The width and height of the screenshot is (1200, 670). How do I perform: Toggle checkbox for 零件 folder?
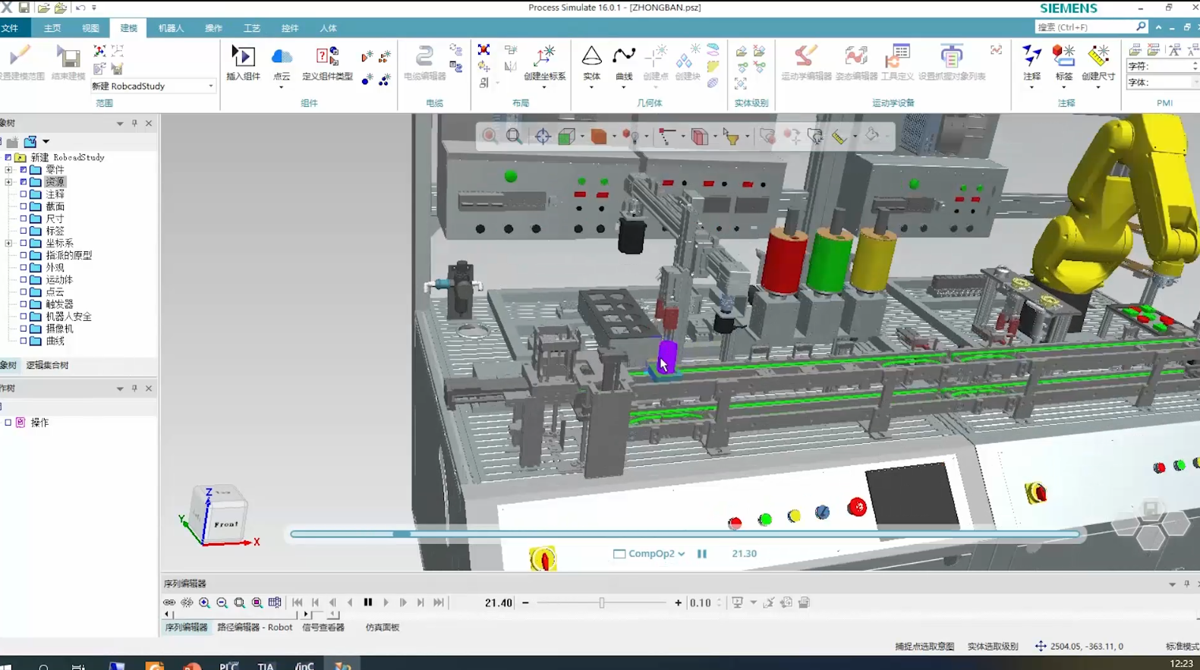click(23, 170)
